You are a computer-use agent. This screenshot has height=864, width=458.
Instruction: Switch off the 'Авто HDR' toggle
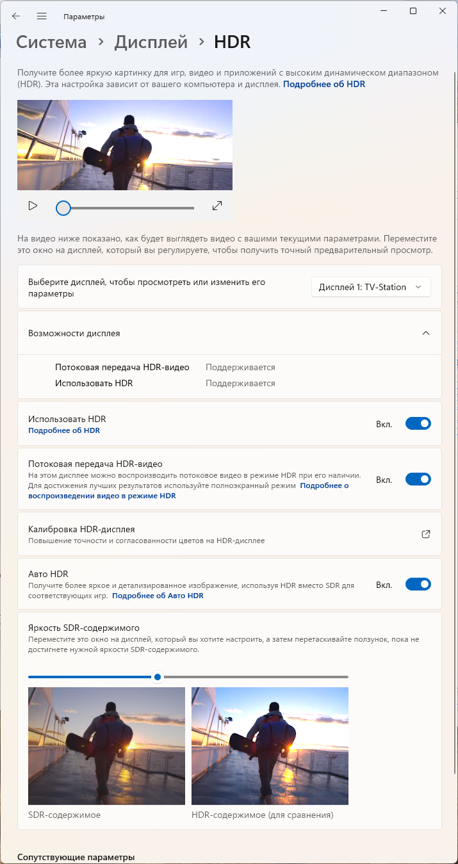[418, 584]
